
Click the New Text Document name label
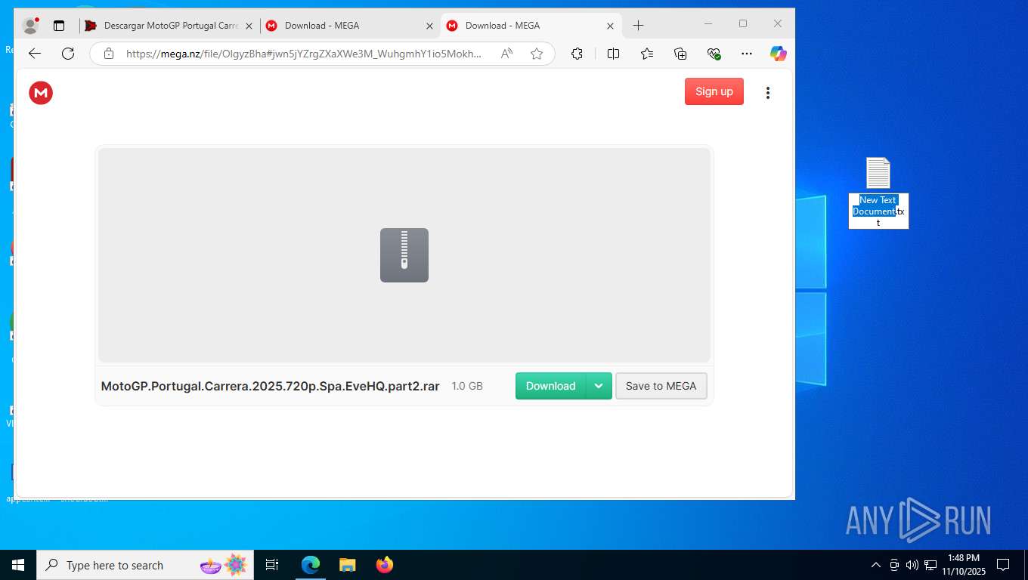point(878,211)
